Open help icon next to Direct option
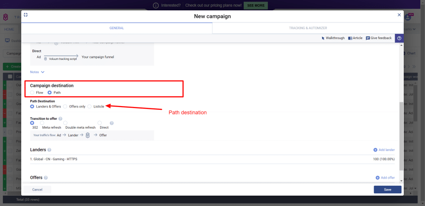Screen dimensions: 425x206 pos(111,123)
